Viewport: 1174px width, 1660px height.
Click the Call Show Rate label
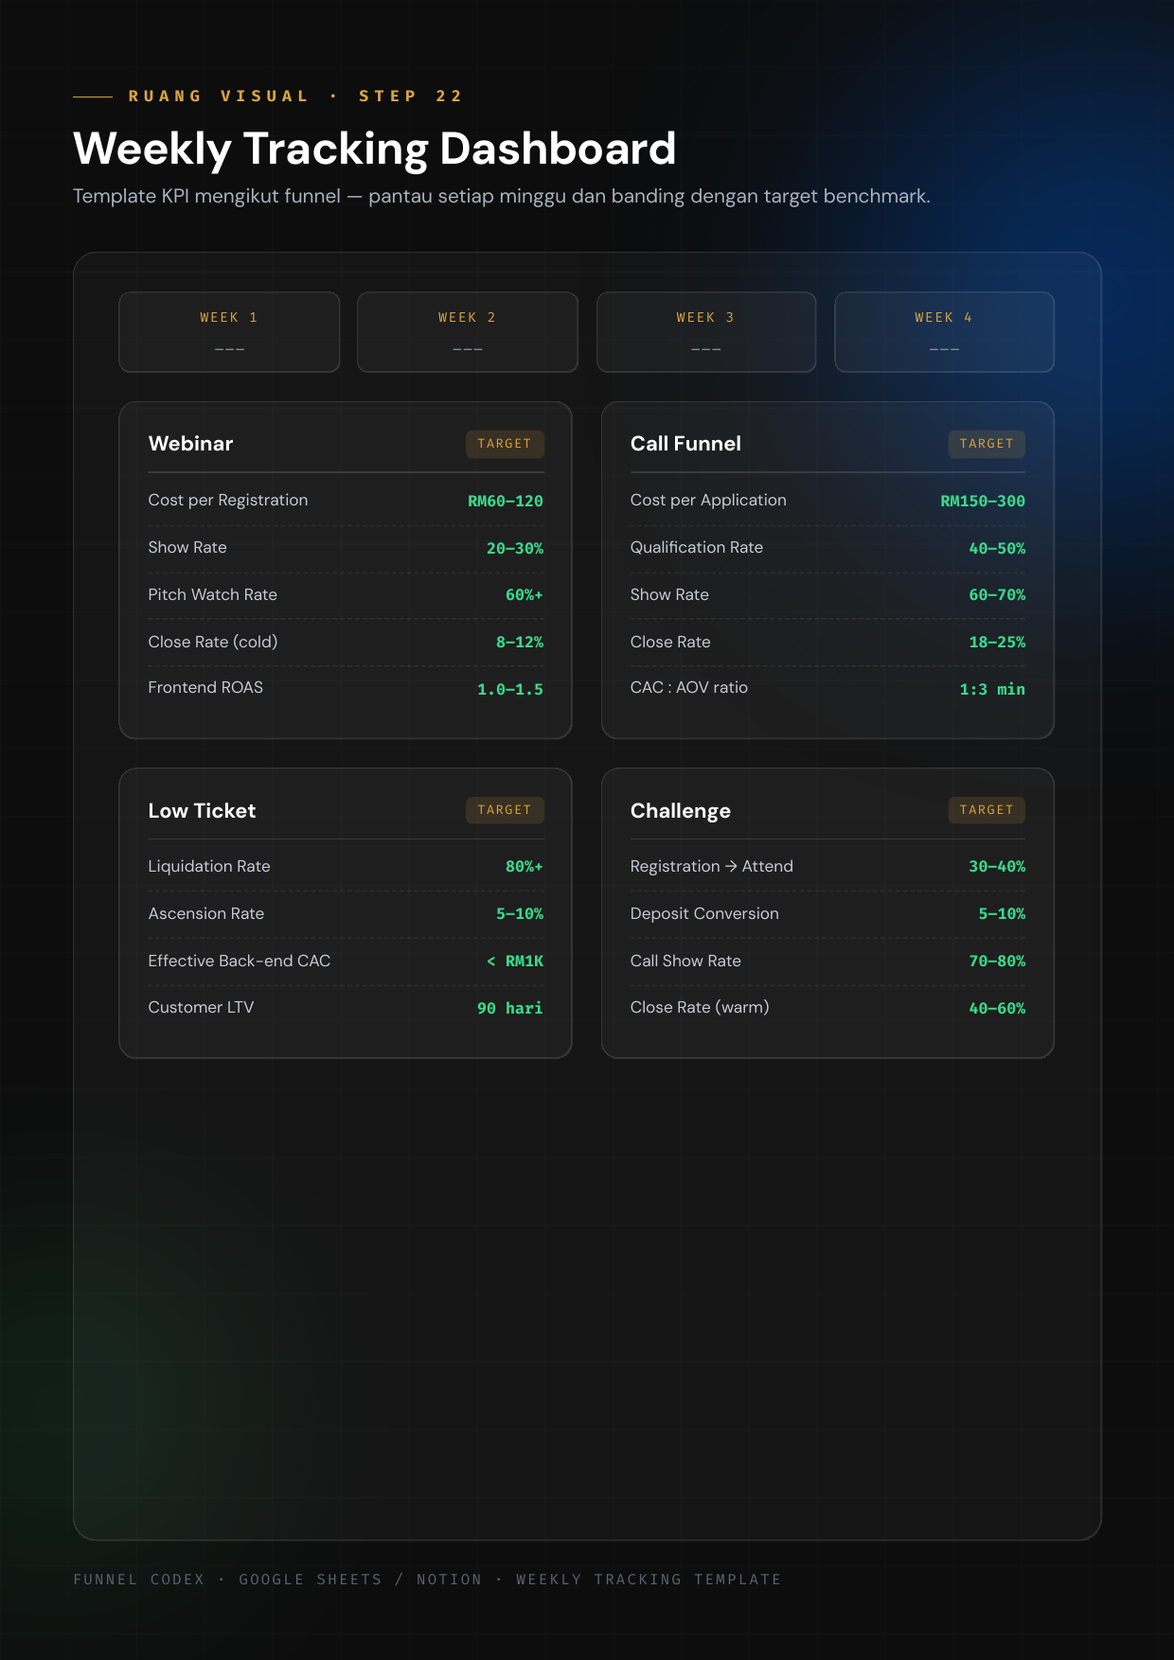point(685,961)
